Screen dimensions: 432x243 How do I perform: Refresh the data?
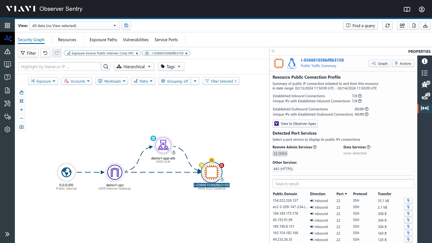point(387,25)
